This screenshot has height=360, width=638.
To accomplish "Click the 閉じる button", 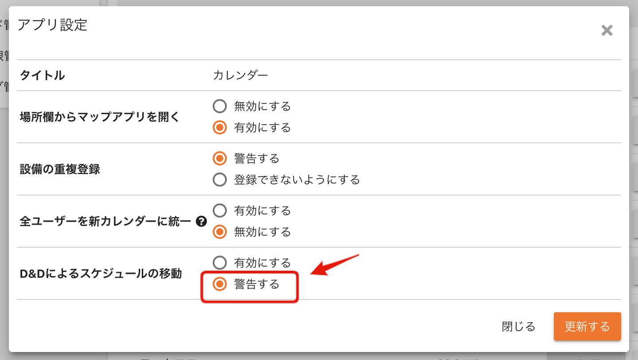I will pos(518,327).
